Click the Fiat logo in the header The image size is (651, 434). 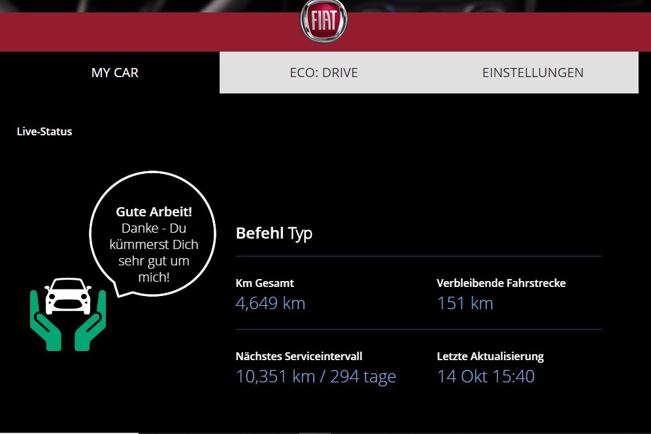click(324, 21)
